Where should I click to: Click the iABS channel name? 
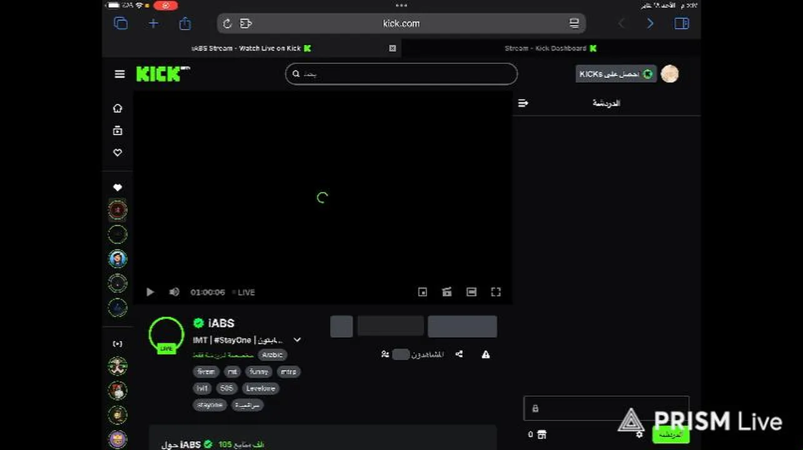click(221, 323)
